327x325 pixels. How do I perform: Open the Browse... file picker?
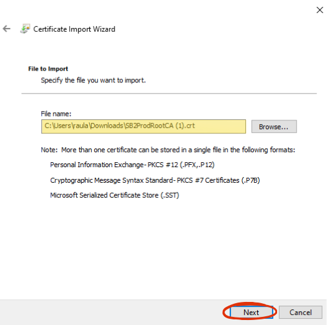[274, 127]
